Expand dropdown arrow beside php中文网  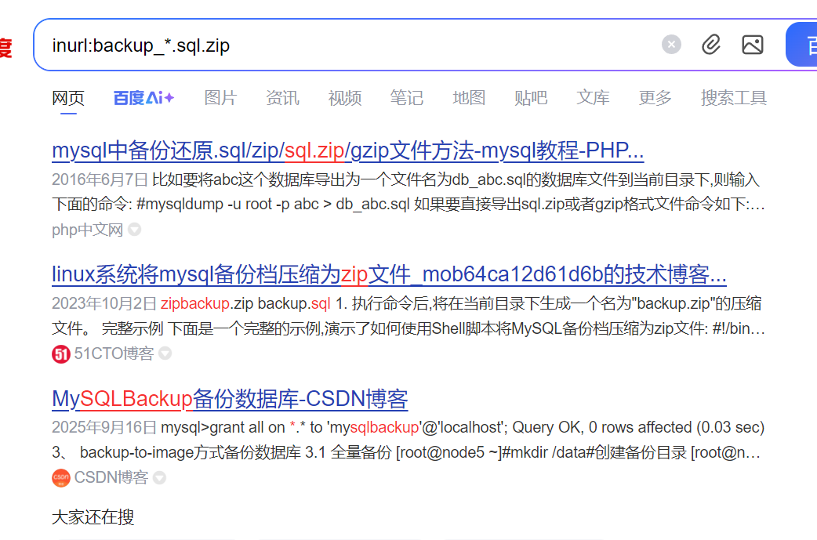(x=134, y=230)
